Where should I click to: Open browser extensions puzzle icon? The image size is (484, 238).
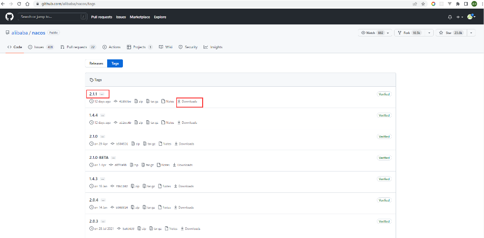tap(458, 4)
